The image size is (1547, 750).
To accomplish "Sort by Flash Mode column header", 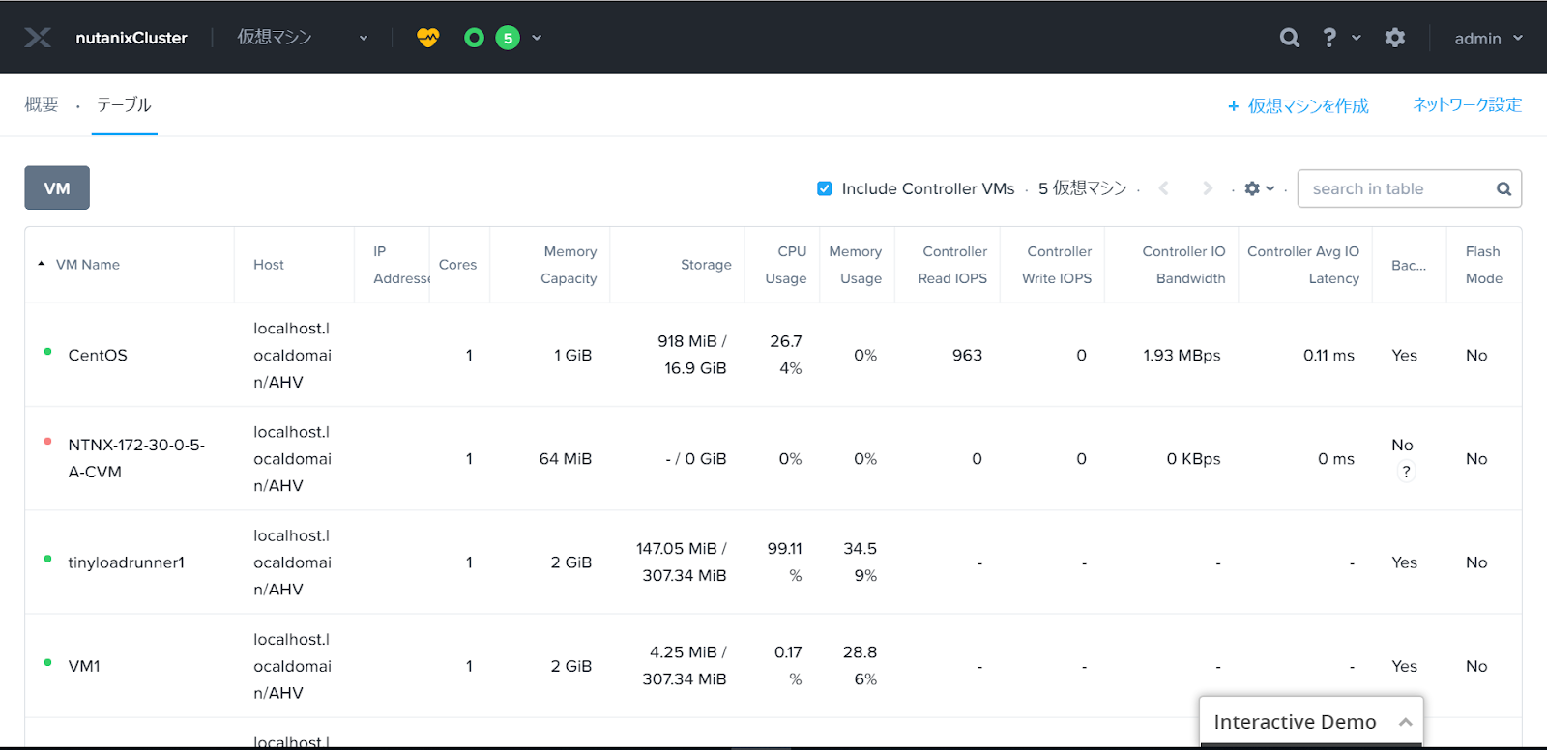I will (x=1484, y=265).
